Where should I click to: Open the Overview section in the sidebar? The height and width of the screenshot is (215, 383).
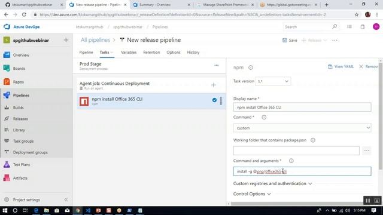21,55
